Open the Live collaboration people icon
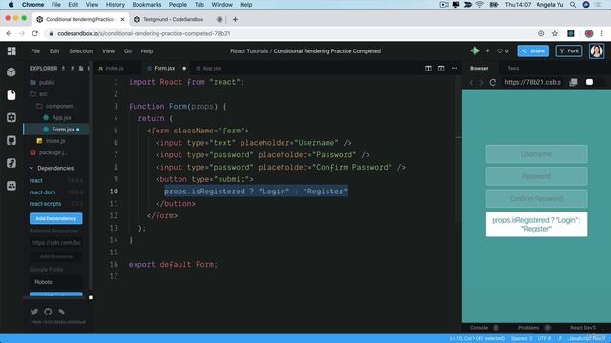 pyautogui.click(x=11, y=186)
